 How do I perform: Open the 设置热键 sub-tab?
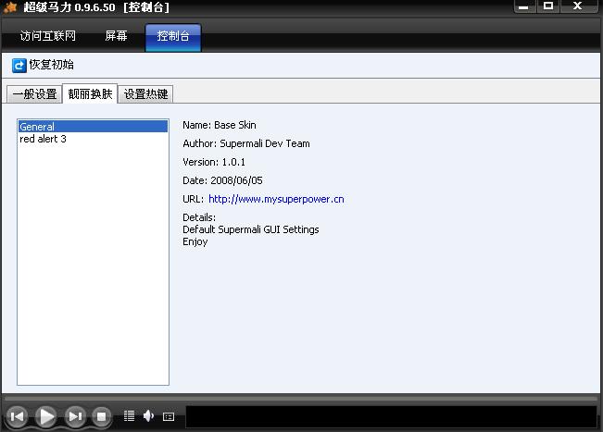coord(145,94)
